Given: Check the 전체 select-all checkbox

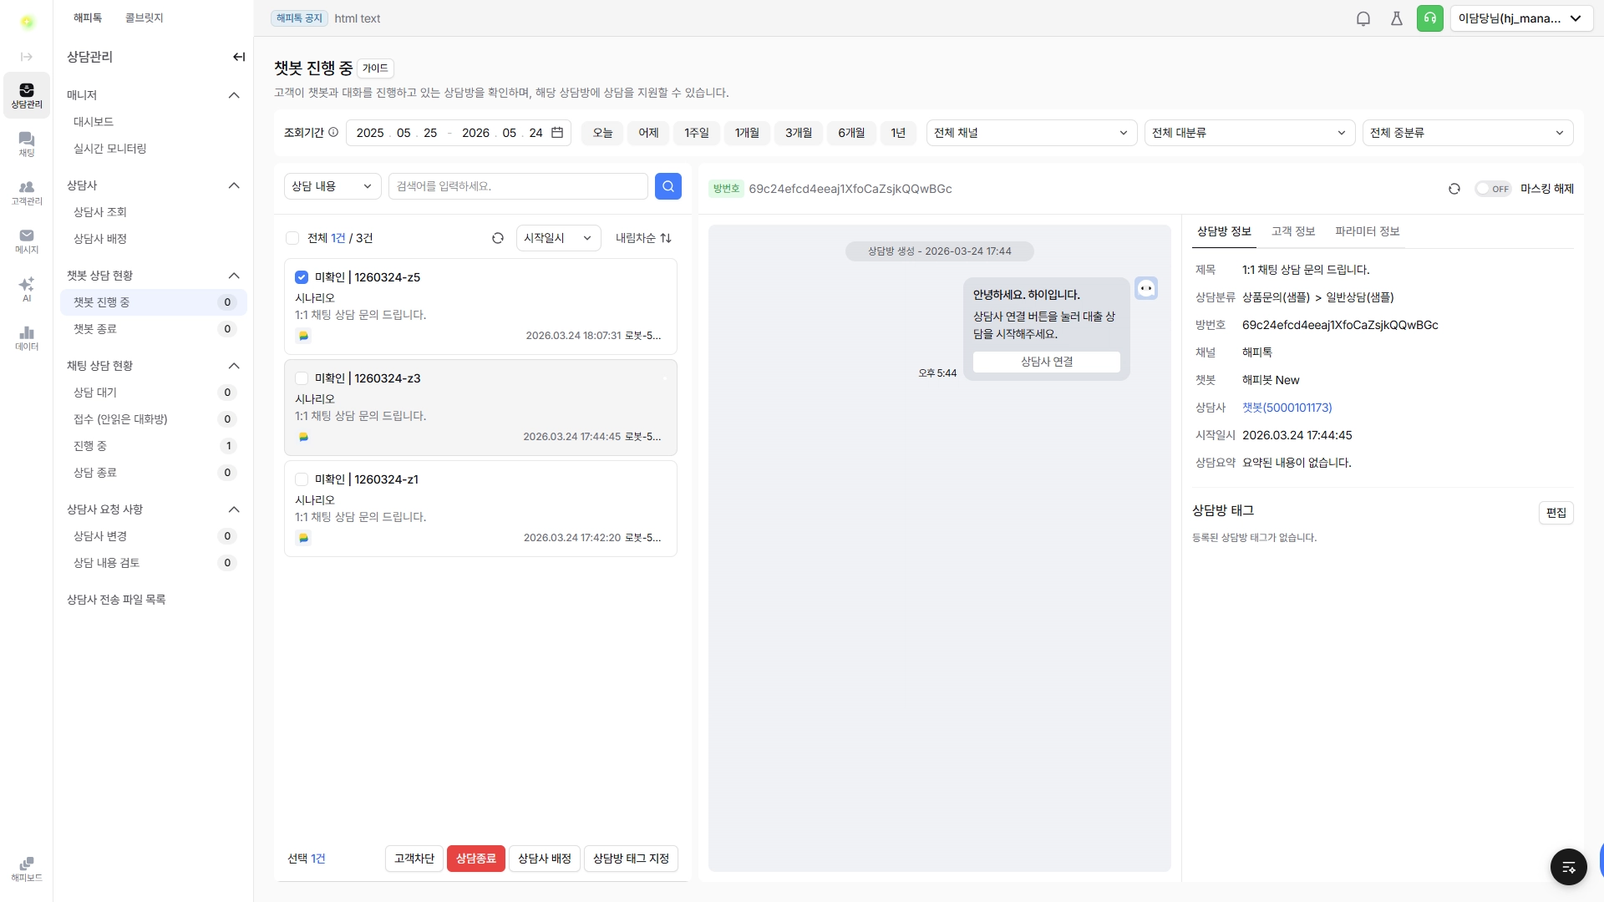Looking at the screenshot, I should point(292,238).
